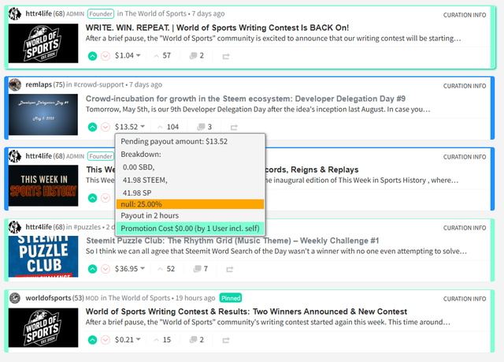
Task: Click '19 hours ago' timestamp on pinned post
Action: pos(195,298)
